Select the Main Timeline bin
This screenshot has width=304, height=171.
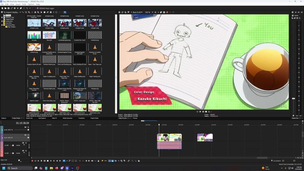tap(11, 27)
